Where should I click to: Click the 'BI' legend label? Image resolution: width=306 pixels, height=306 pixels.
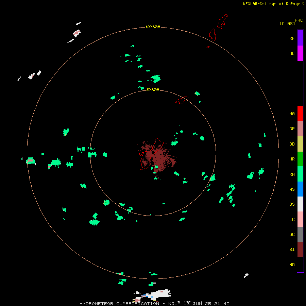tap(292, 250)
